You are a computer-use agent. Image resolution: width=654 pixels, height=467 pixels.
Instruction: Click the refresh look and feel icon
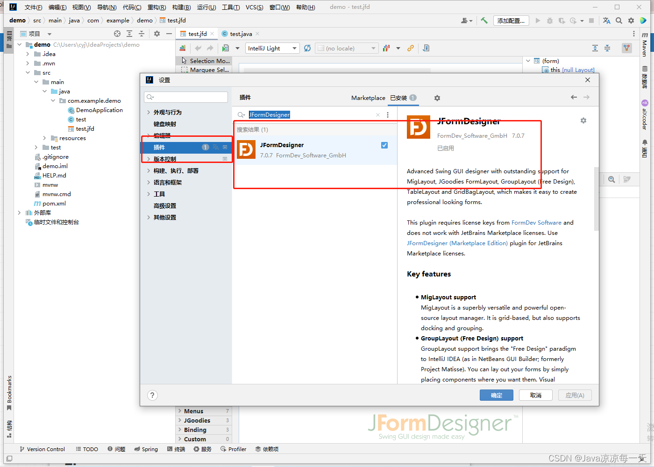[307, 48]
